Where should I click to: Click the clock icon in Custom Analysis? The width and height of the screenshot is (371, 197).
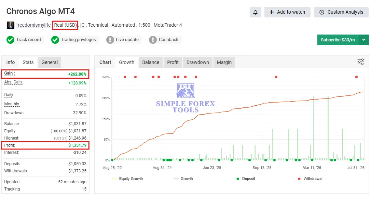[322, 12]
